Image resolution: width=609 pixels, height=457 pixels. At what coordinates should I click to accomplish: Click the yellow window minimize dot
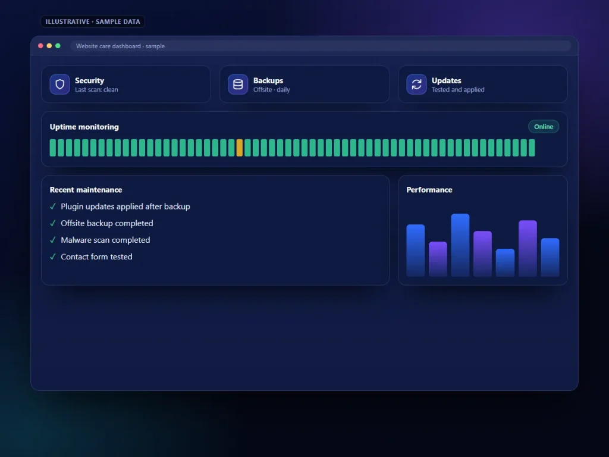coord(49,46)
